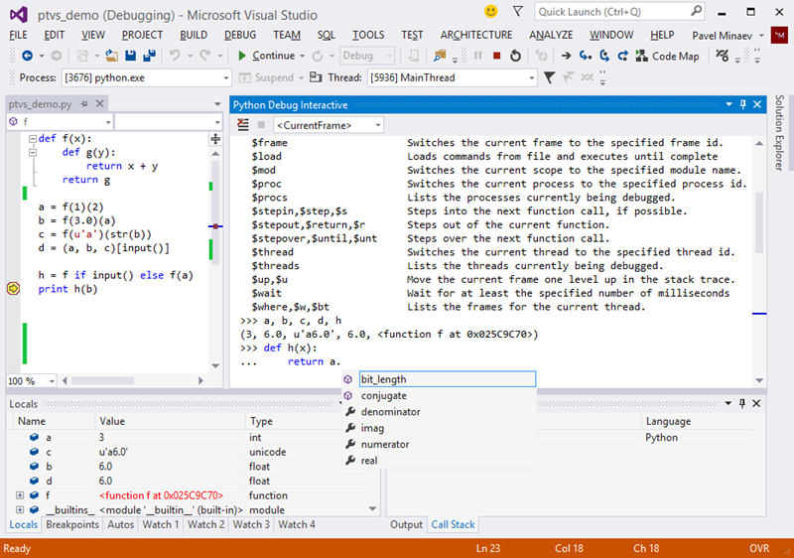Click the Continue debugging button

[266, 56]
